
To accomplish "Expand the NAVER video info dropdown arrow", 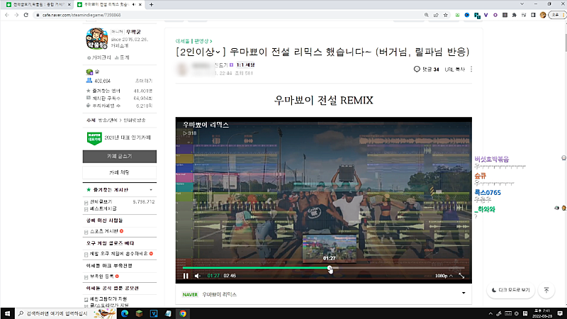I will click(464, 293).
